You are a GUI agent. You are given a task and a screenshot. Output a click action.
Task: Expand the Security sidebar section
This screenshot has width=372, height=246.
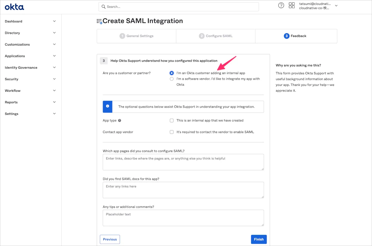(30, 79)
